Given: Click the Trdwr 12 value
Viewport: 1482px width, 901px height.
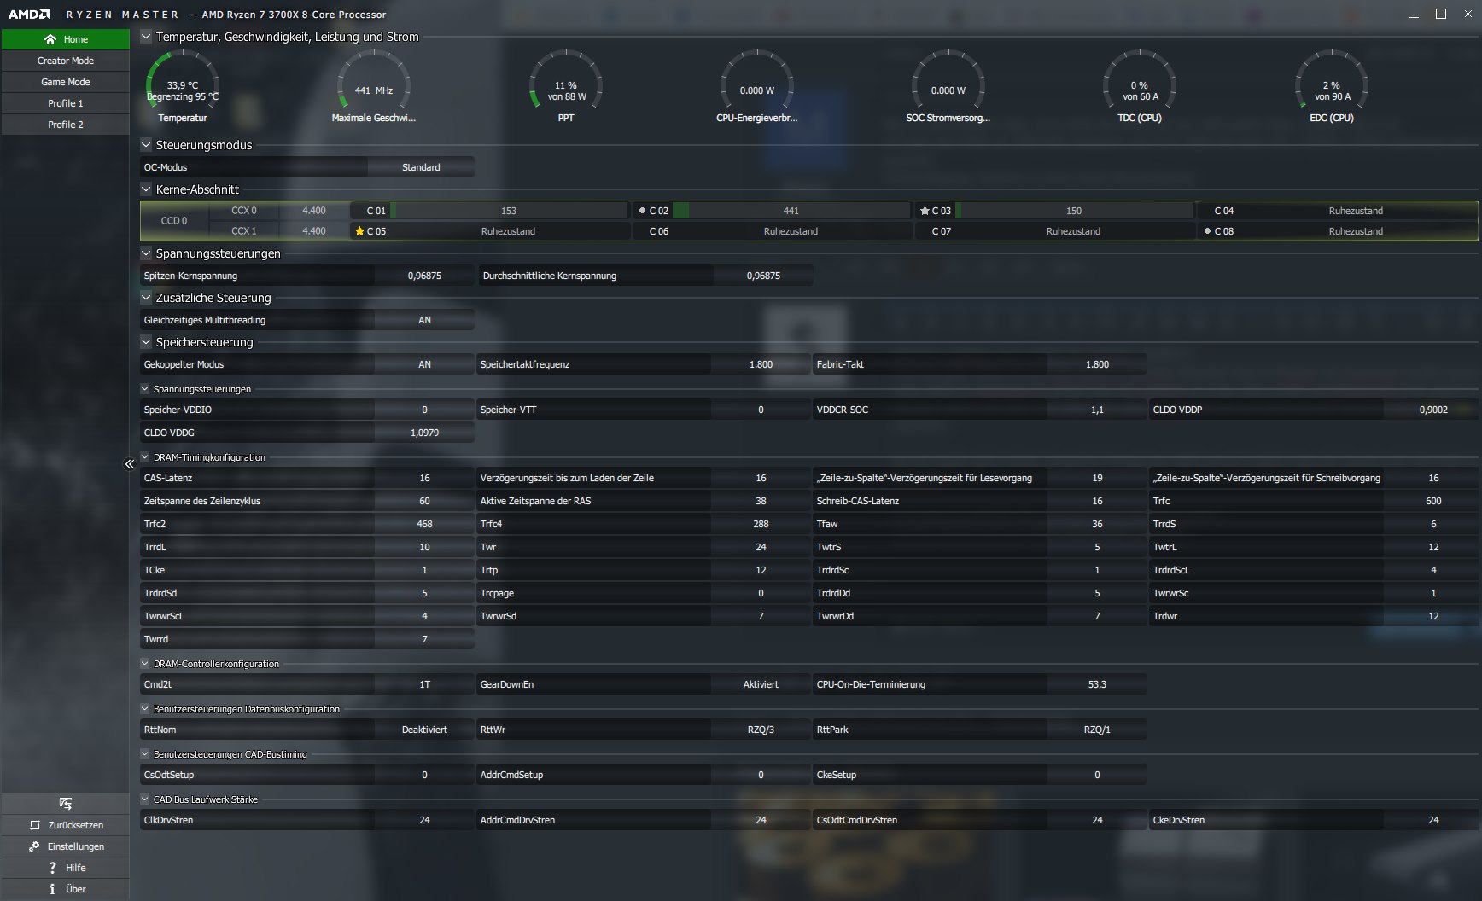Looking at the screenshot, I should (x=1433, y=616).
